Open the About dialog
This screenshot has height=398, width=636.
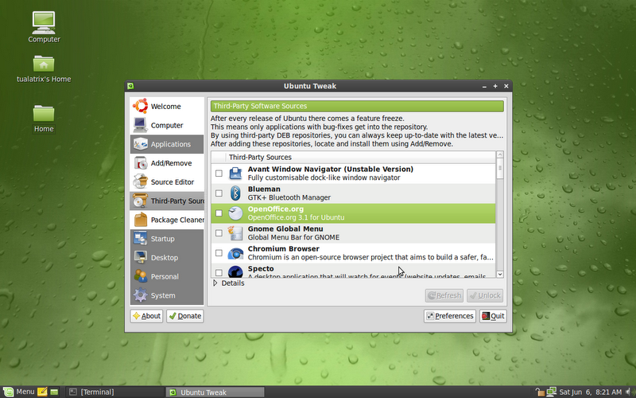pyautogui.click(x=146, y=316)
